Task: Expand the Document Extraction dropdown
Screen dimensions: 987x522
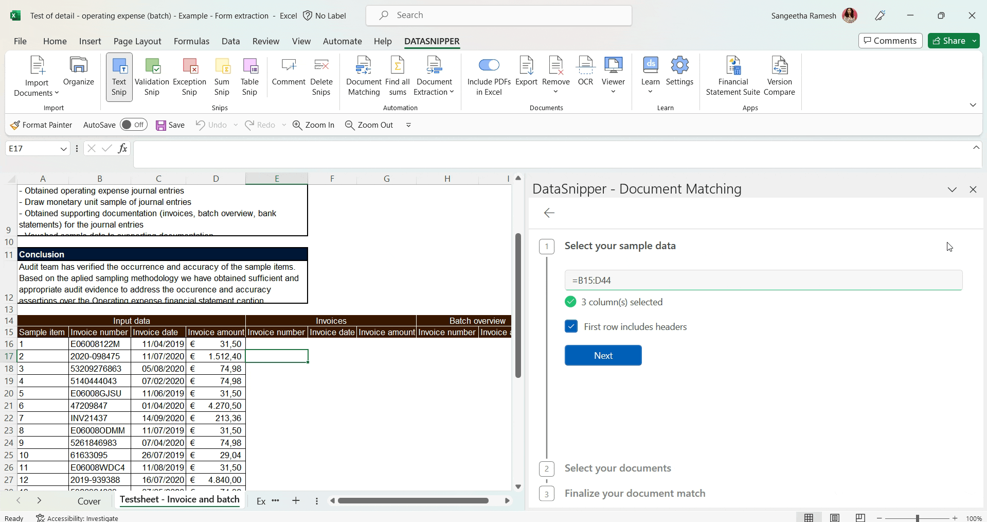Action: [x=452, y=91]
